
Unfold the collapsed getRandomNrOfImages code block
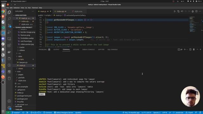(44, 20)
